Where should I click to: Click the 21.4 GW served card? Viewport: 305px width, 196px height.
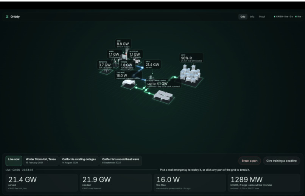(x=42, y=183)
